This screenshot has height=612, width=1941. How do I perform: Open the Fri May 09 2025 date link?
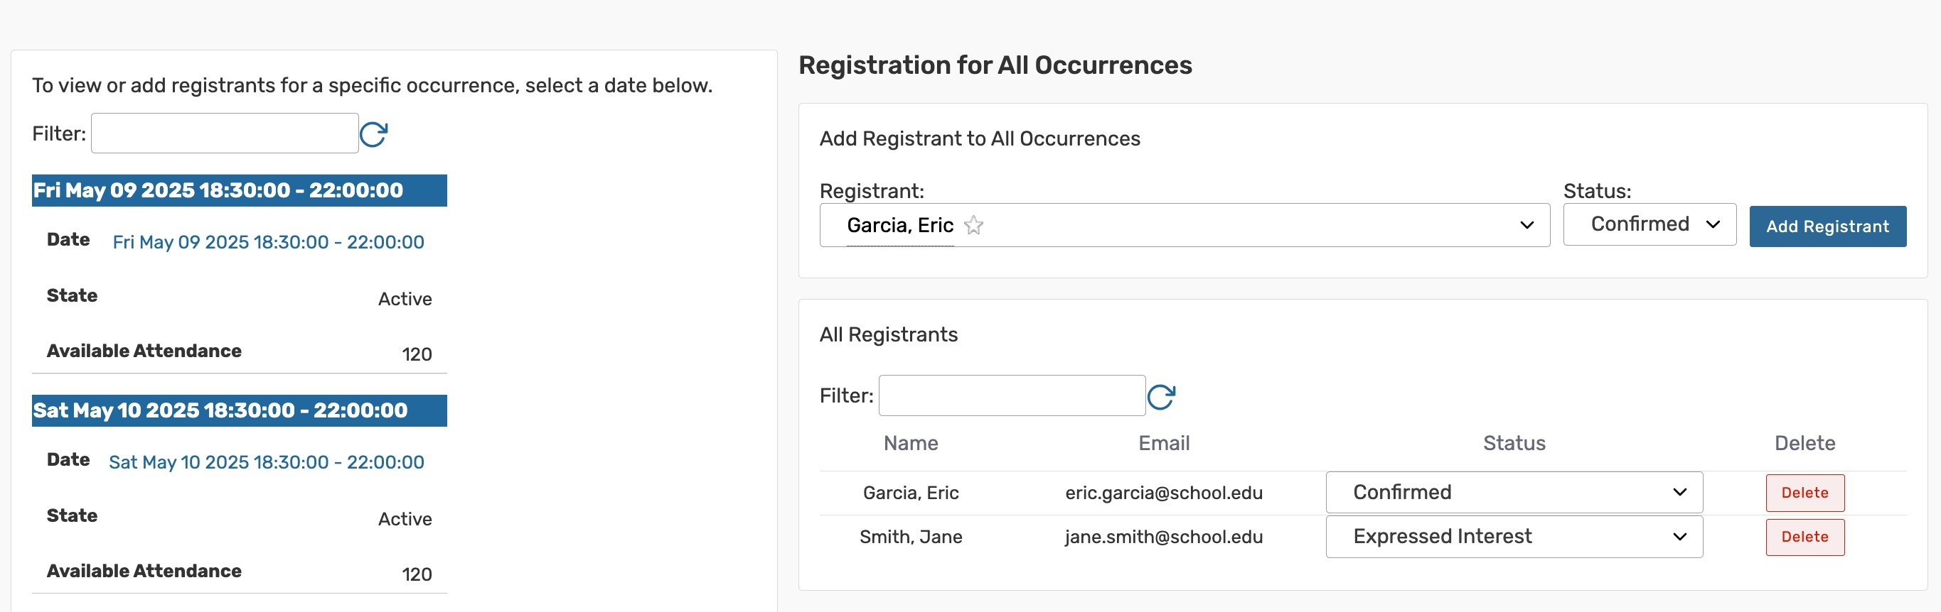click(268, 242)
